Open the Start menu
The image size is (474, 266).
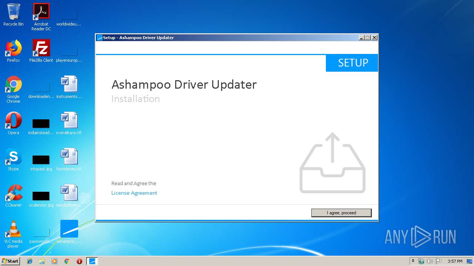[x=10, y=261]
